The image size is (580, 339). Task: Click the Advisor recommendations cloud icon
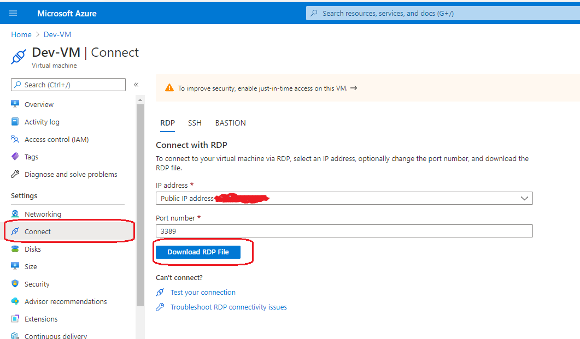pos(15,301)
